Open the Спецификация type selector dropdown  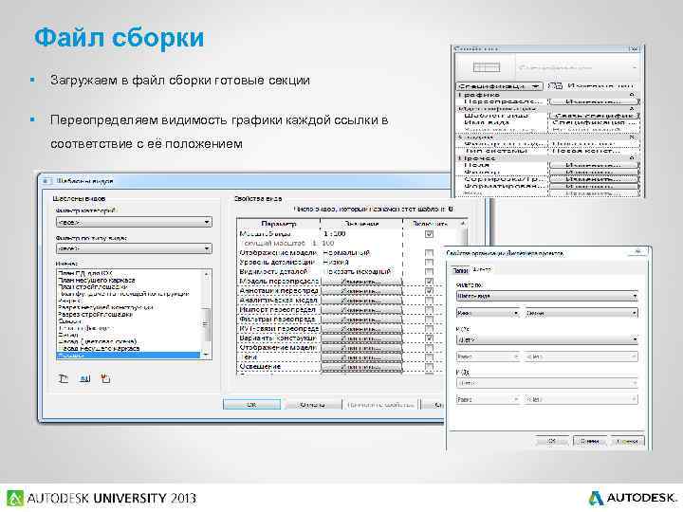[499, 86]
